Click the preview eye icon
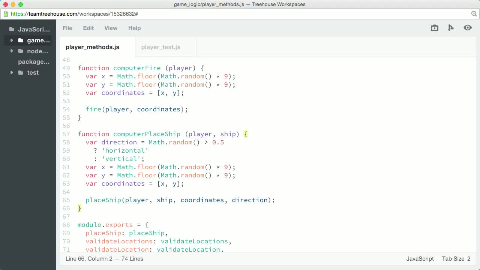 pyautogui.click(x=468, y=28)
